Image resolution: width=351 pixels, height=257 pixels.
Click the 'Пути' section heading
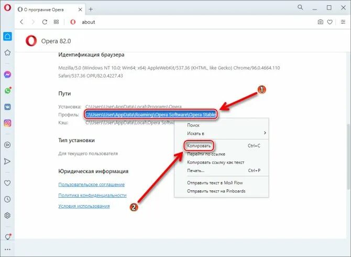click(x=64, y=93)
